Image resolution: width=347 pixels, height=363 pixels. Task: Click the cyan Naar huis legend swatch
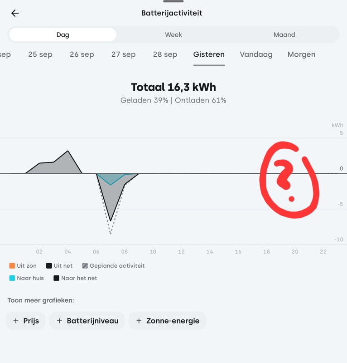11,278
